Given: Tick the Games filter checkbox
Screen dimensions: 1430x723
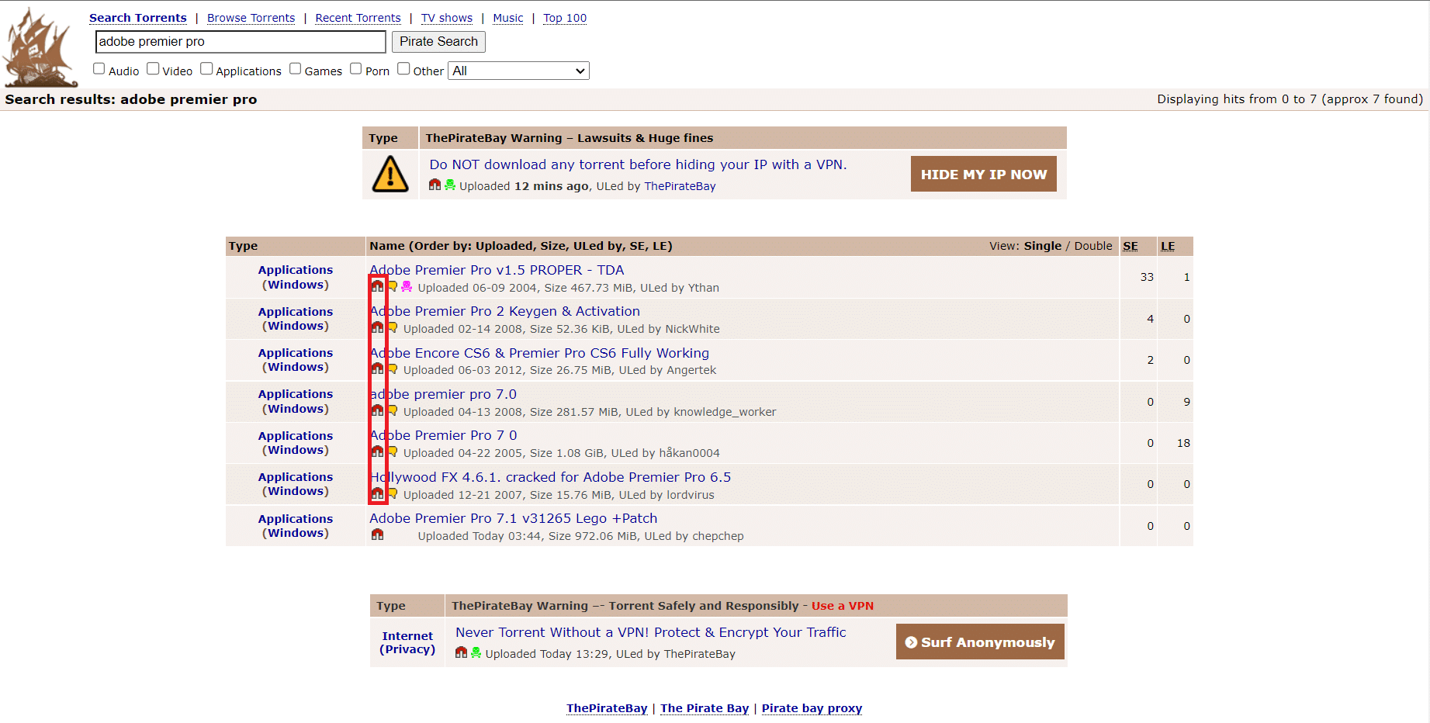Looking at the screenshot, I should tap(296, 68).
